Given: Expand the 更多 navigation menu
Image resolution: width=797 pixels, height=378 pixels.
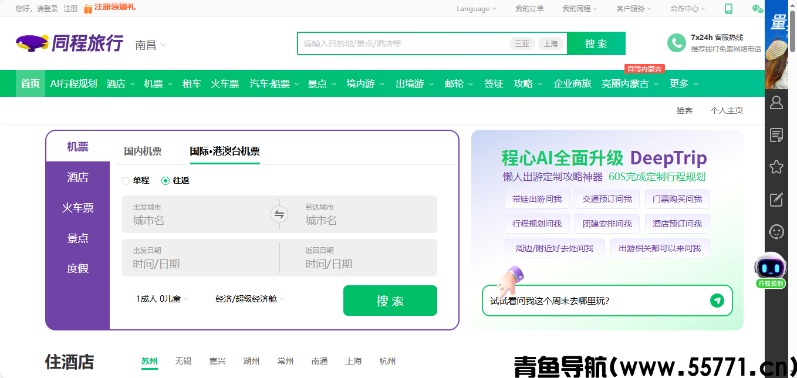Looking at the screenshot, I should pos(684,84).
